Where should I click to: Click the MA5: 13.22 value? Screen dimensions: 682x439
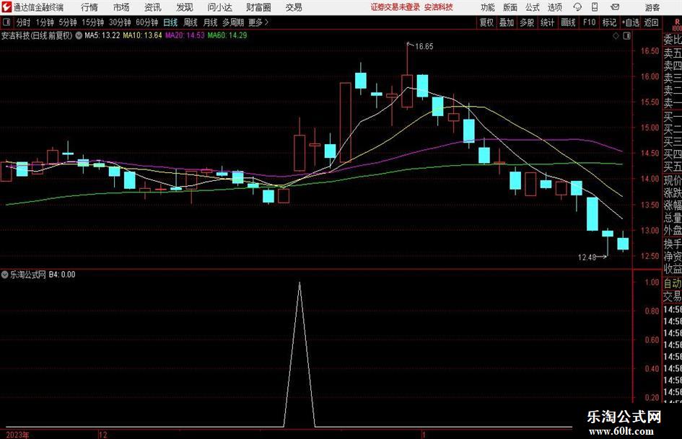[102, 35]
